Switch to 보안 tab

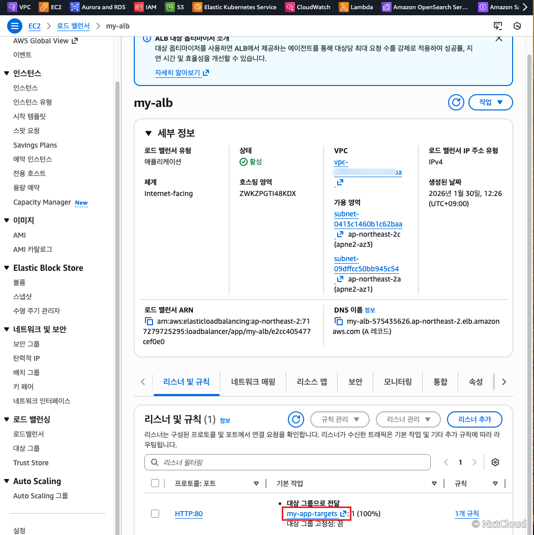355,382
